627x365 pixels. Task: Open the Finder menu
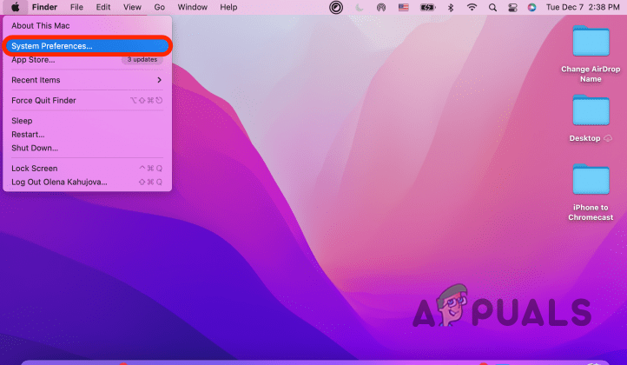click(x=44, y=7)
